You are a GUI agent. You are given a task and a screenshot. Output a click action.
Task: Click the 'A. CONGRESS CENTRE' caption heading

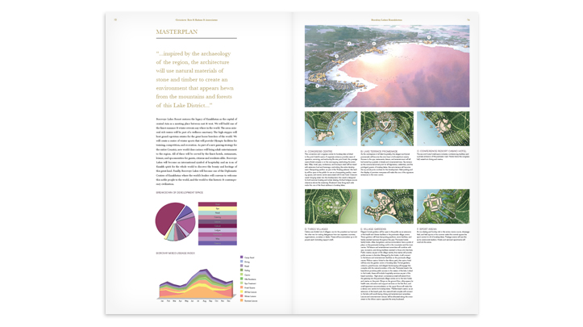click(x=319, y=151)
